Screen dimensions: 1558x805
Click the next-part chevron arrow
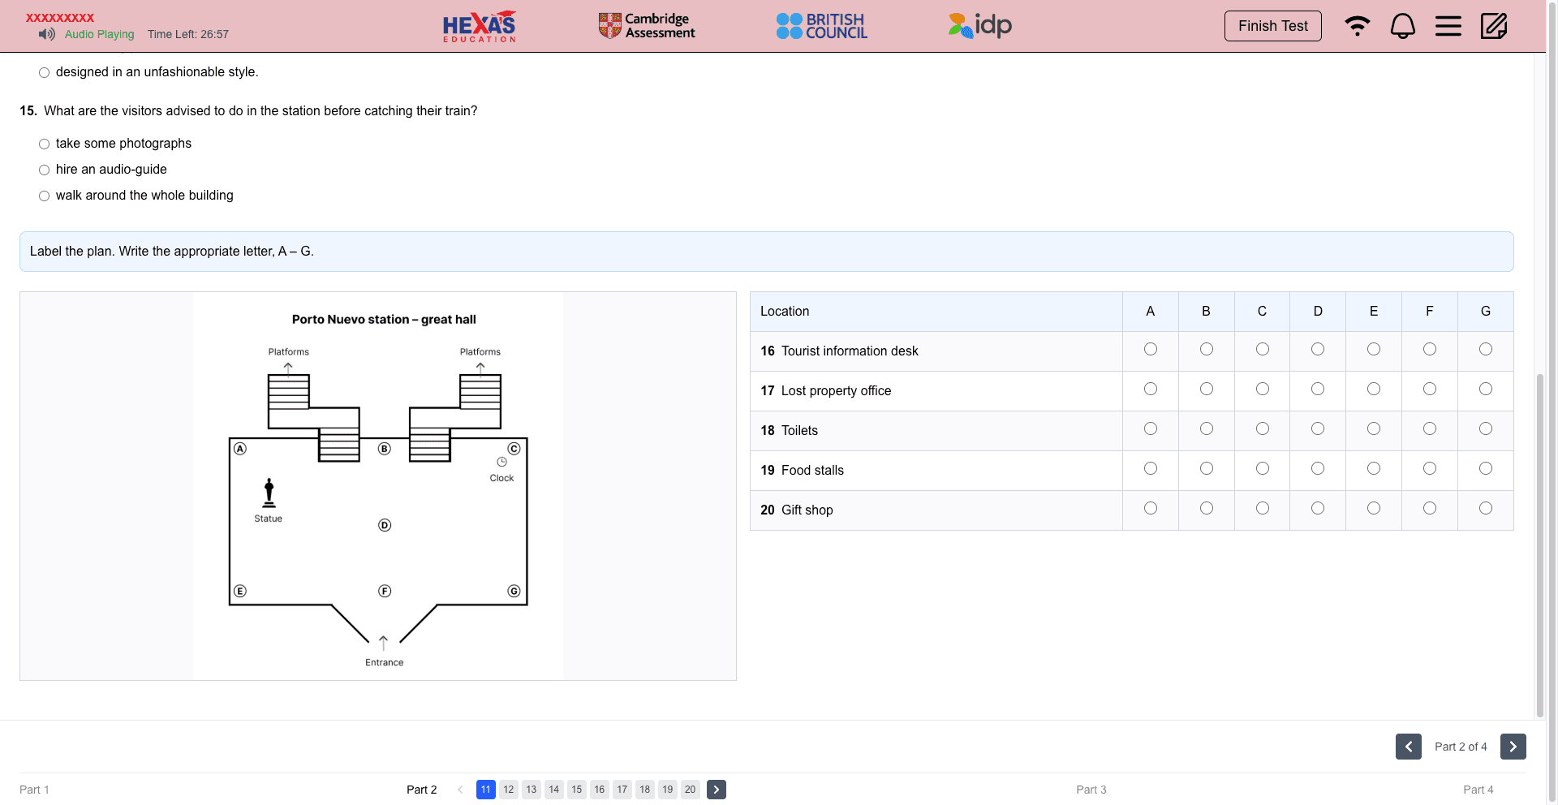click(x=1513, y=747)
